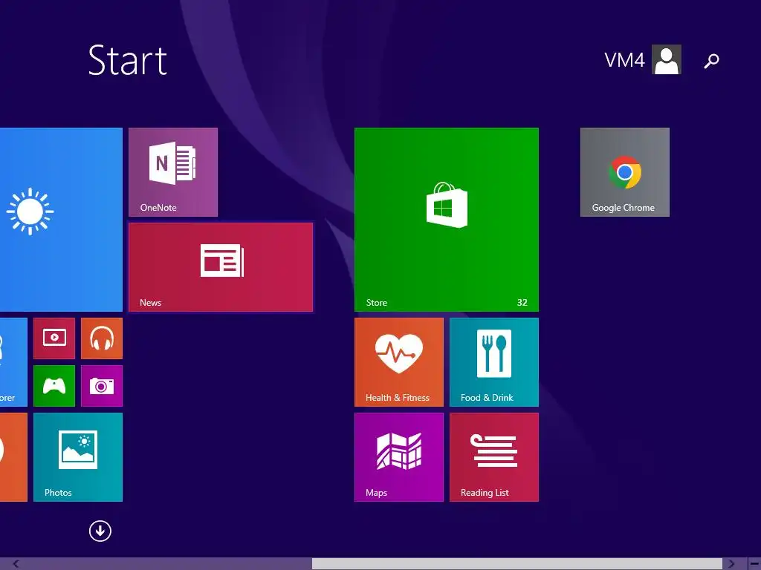The width and height of the screenshot is (761, 570).
Task: Open the Music headphones tile
Action: tap(102, 338)
